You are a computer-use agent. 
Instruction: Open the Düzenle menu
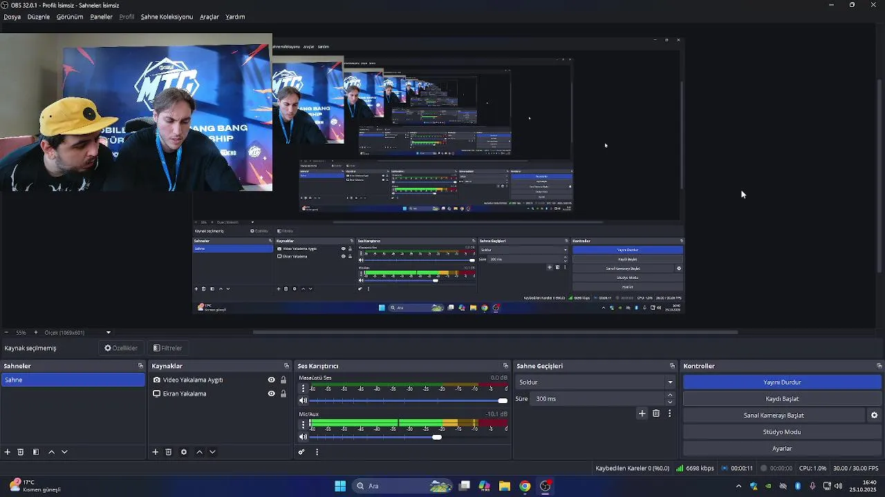(x=39, y=17)
